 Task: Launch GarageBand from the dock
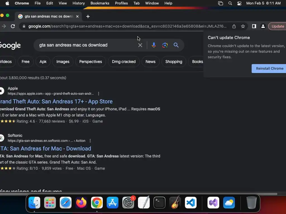coord(175,202)
